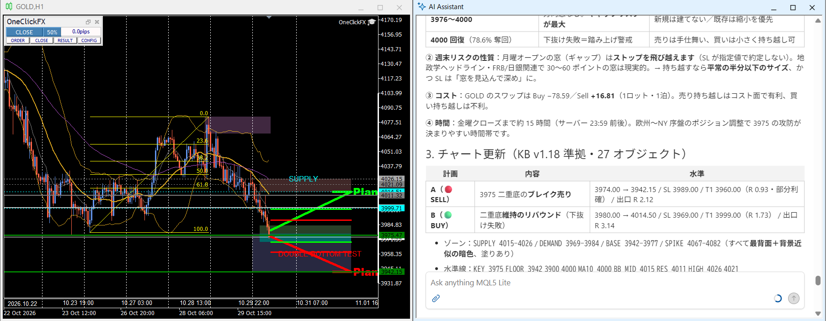Click the Fibonacci 23.6 level label
826x321 pixels.
pos(202,141)
